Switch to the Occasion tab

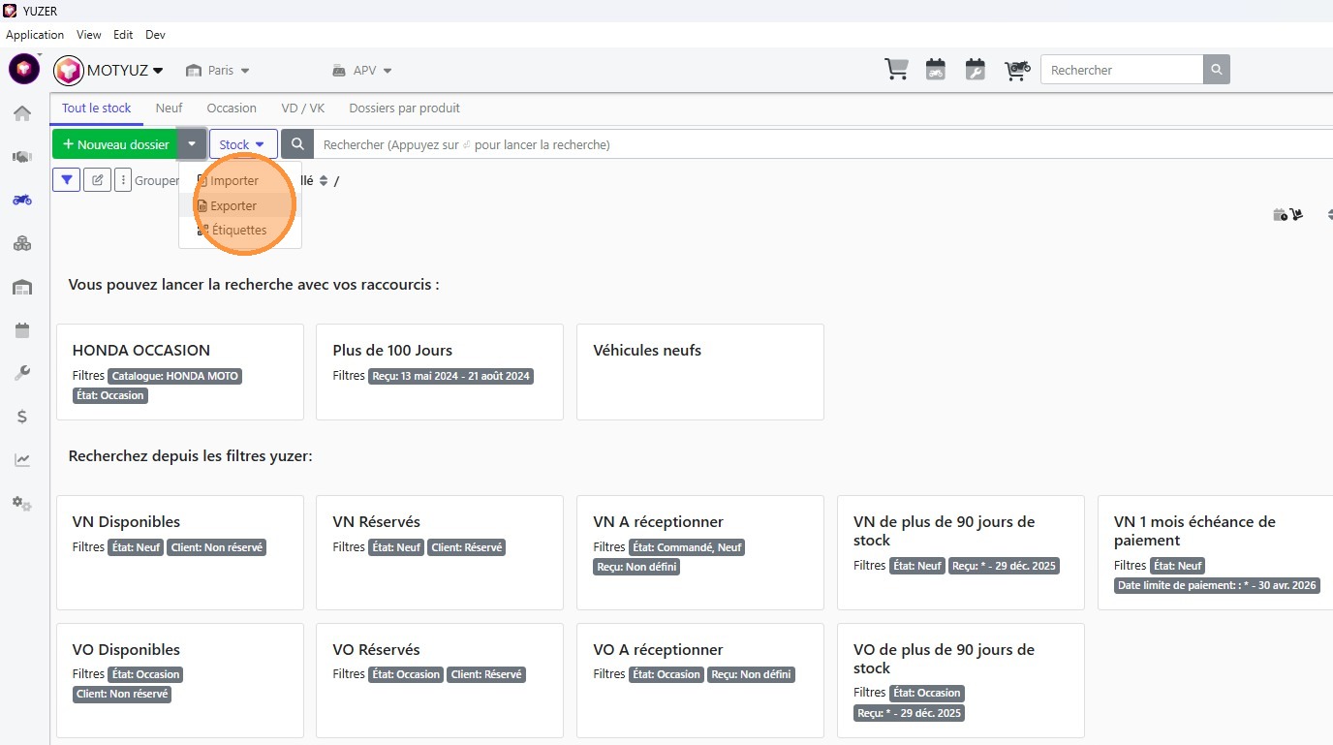[232, 109]
